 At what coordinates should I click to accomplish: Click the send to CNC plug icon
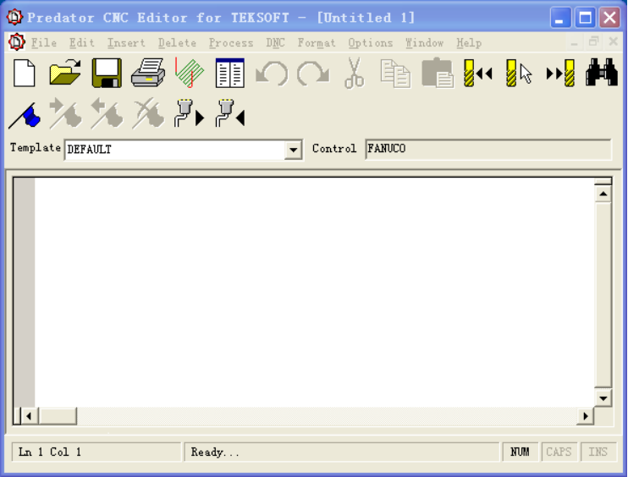coord(190,114)
